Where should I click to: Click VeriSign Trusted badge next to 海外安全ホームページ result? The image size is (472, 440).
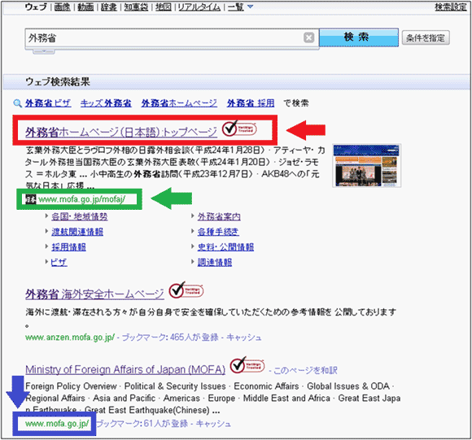click(186, 290)
